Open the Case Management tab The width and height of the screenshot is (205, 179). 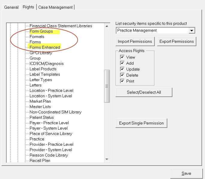coord(55,7)
